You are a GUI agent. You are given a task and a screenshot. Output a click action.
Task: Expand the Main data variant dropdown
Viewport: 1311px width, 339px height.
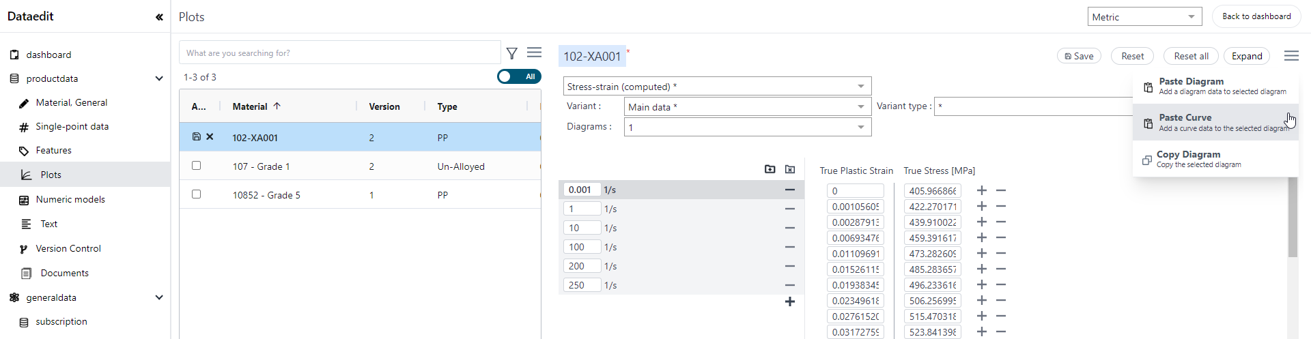747,107
